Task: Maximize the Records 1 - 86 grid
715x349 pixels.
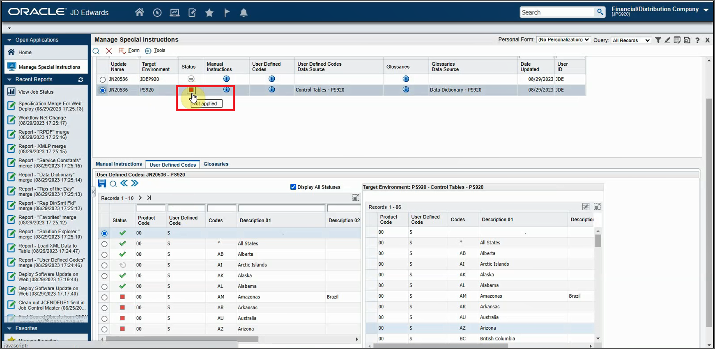Action: (597, 207)
